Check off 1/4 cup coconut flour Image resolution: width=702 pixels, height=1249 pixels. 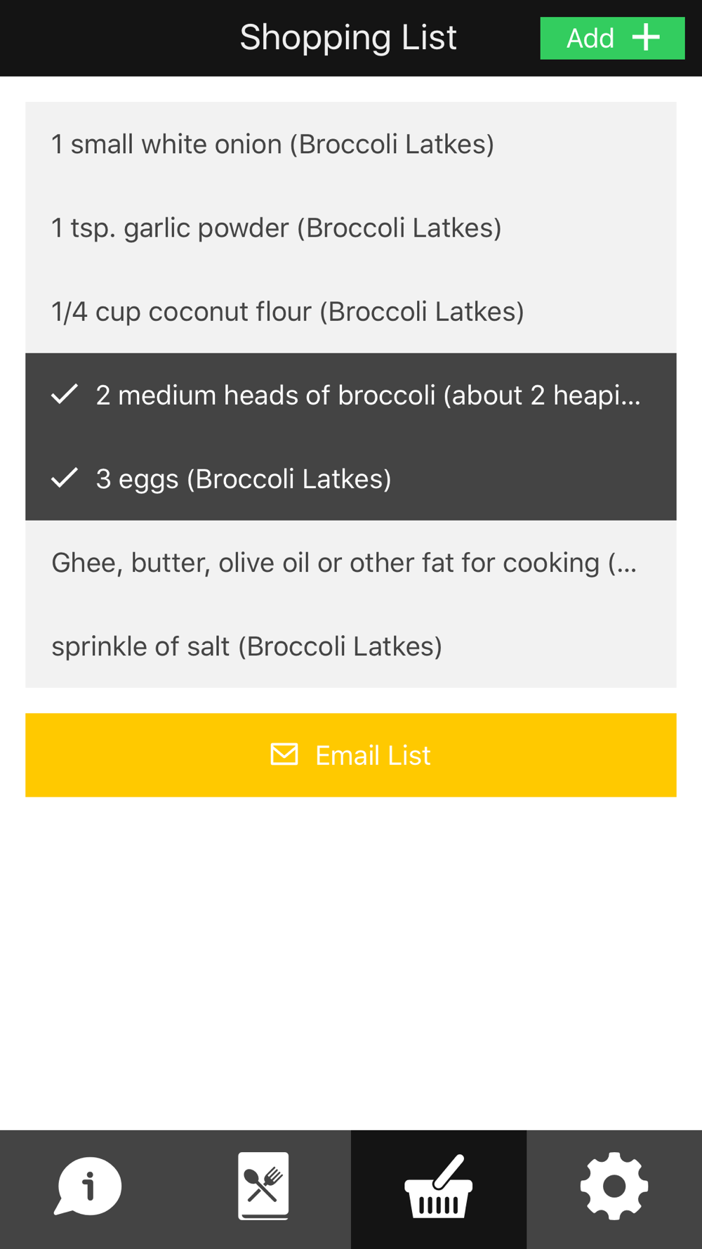288,311
